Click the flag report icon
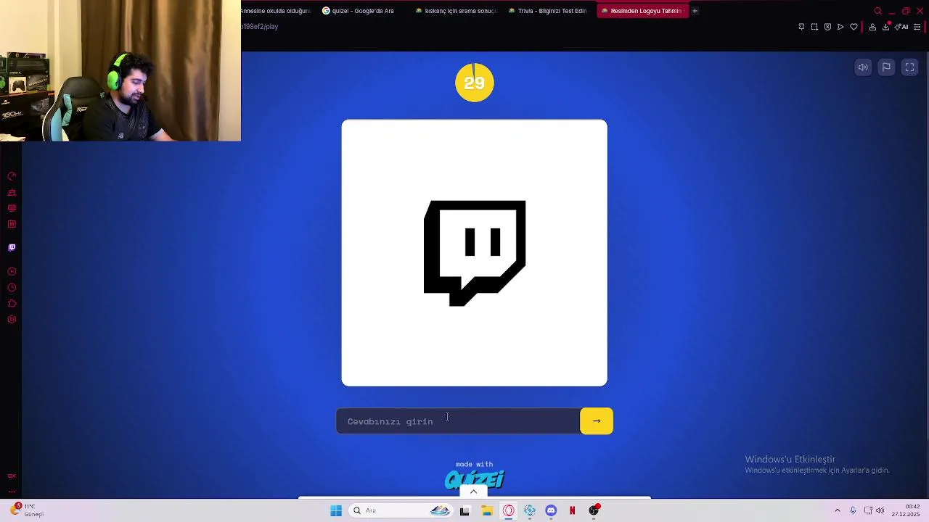The image size is (929, 522). [x=886, y=67]
